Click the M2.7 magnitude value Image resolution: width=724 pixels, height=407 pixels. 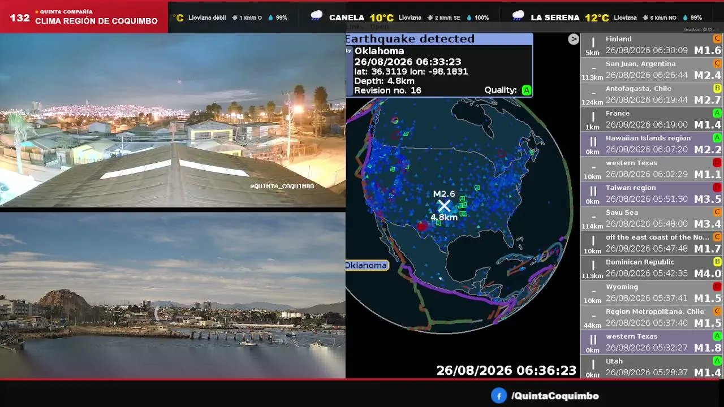[x=708, y=101]
